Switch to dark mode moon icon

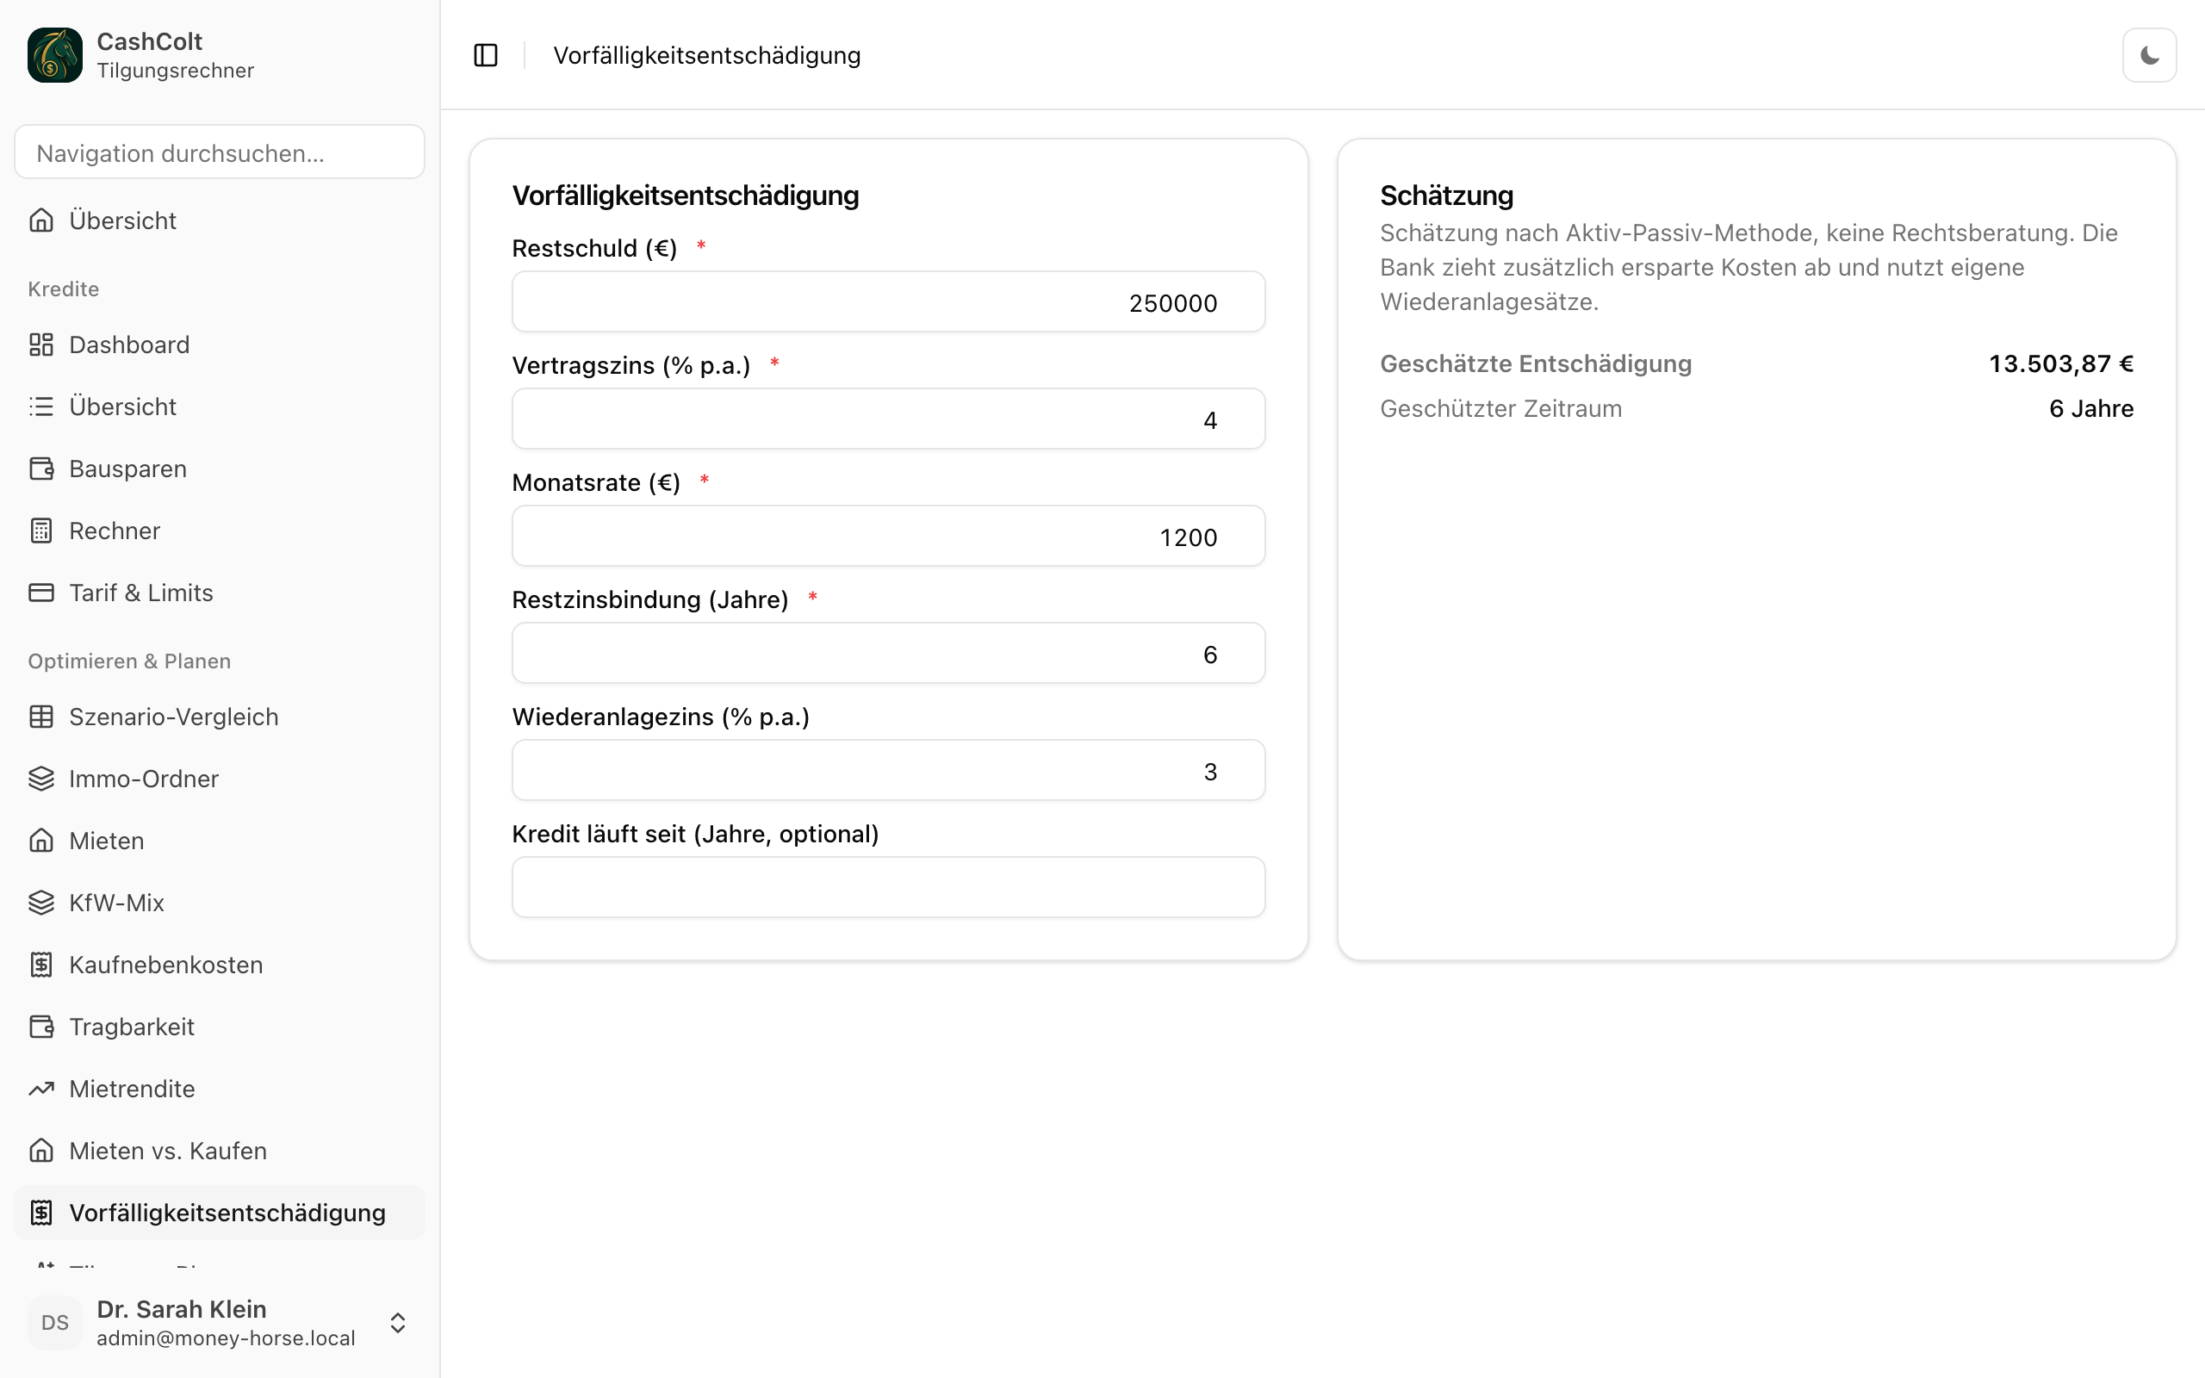tap(2149, 56)
